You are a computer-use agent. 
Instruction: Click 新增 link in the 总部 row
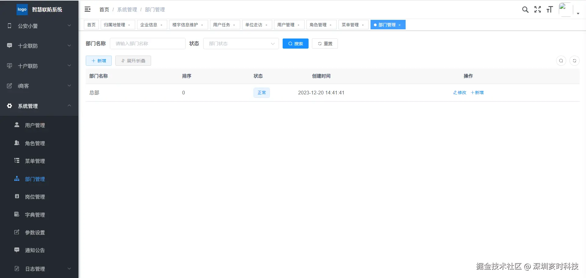(x=477, y=93)
